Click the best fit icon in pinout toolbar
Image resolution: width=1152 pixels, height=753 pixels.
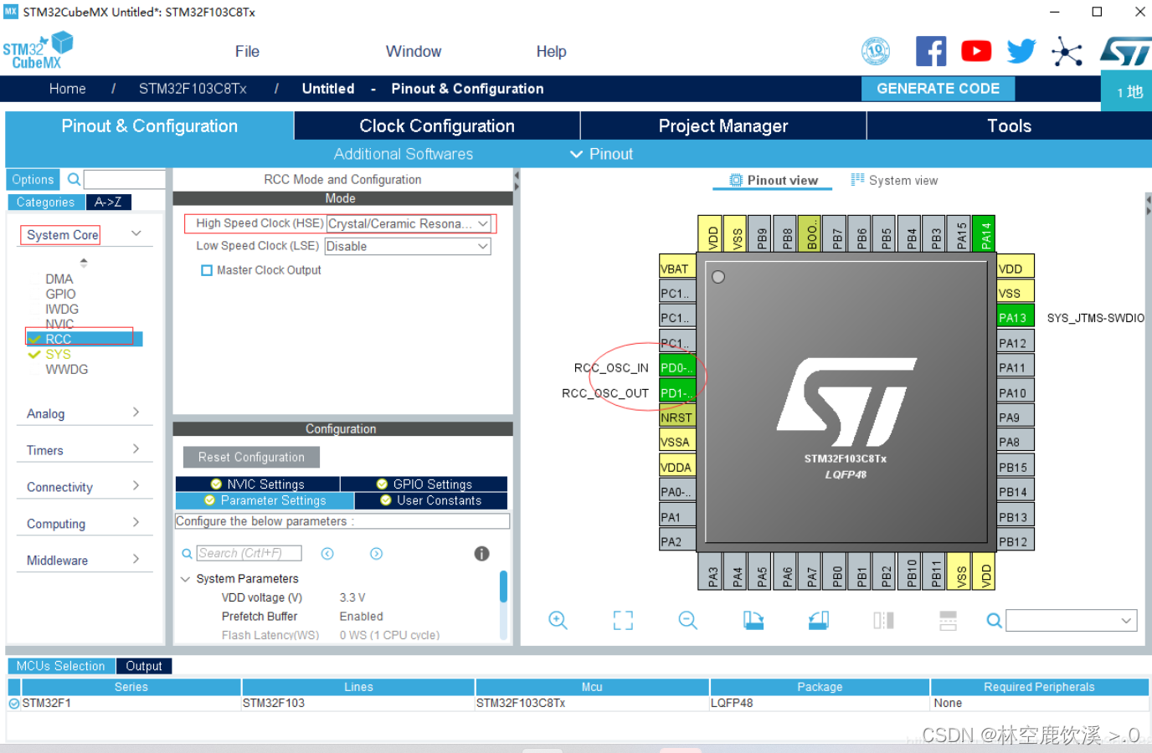(x=623, y=620)
